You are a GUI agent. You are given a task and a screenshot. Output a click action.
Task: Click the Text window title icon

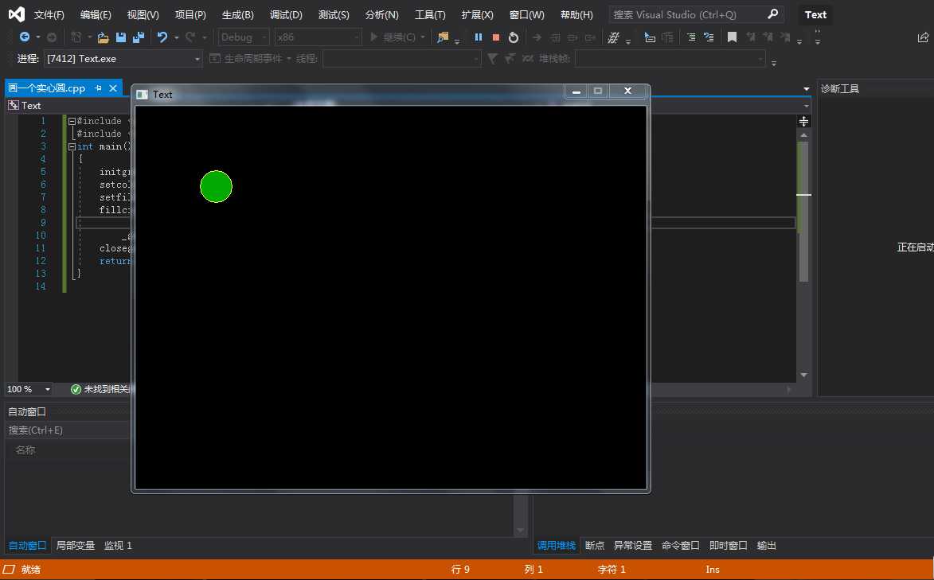pyautogui.click(x=142, y=95)
